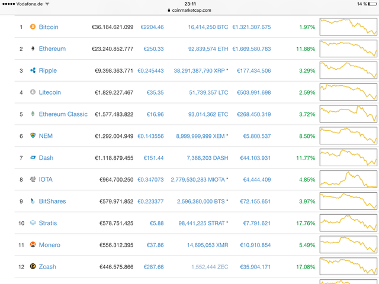
Task: Click Bitcoin volume €1.321.307.675
Action: [252, 27]
